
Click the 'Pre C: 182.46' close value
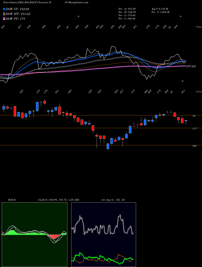pyautogui.click(x=127, y=18)
